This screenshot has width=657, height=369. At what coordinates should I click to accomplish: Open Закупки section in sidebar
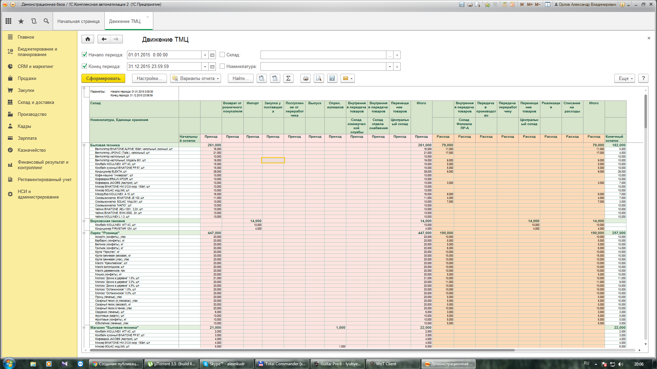(26, 91)
